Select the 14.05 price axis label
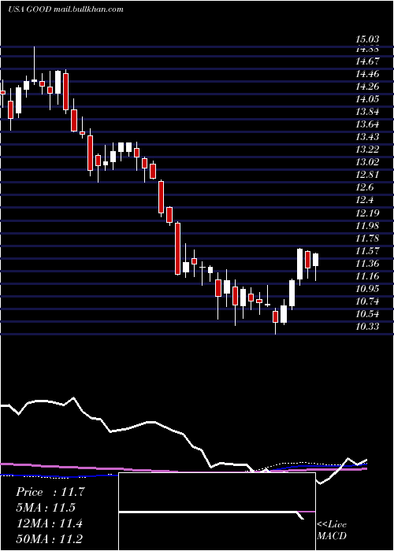 (x=367, y=99)
